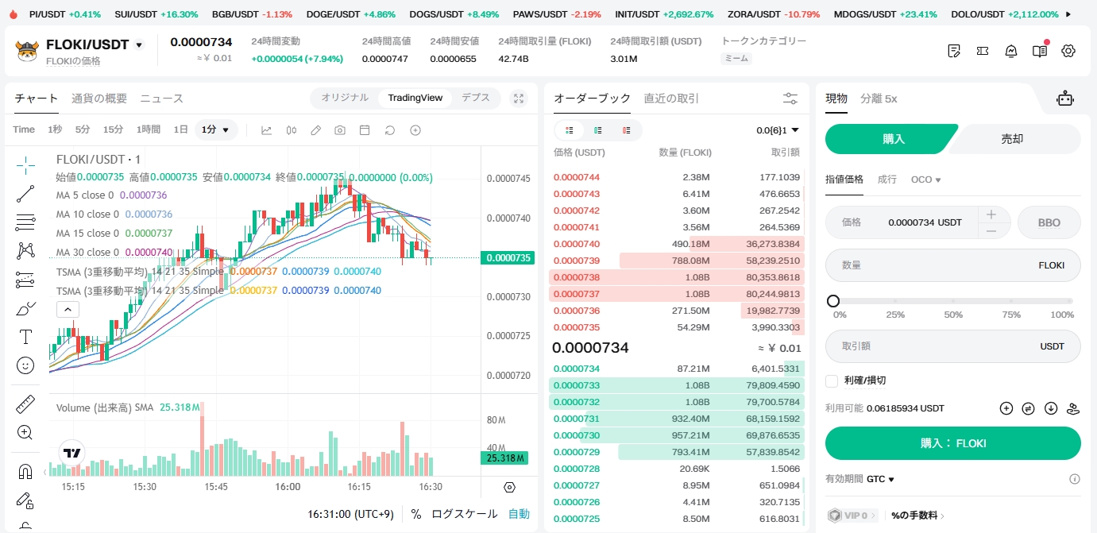
Task: Switch chart to オリジナル mode
Action: [x=345, y=98]
